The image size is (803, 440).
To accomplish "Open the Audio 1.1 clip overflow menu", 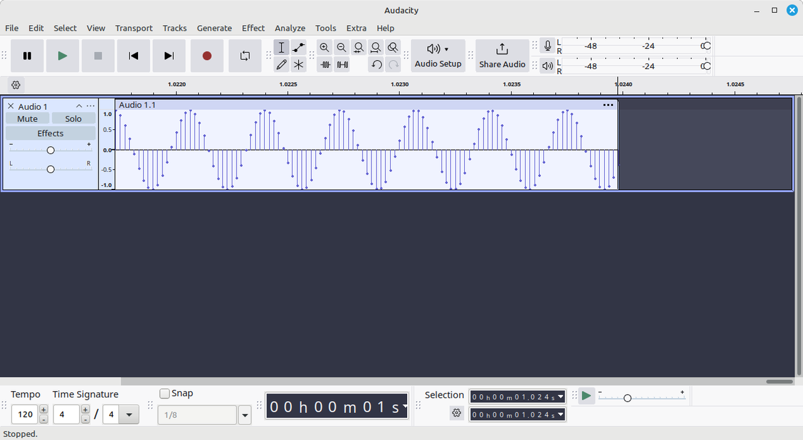I will click(608, 105).
